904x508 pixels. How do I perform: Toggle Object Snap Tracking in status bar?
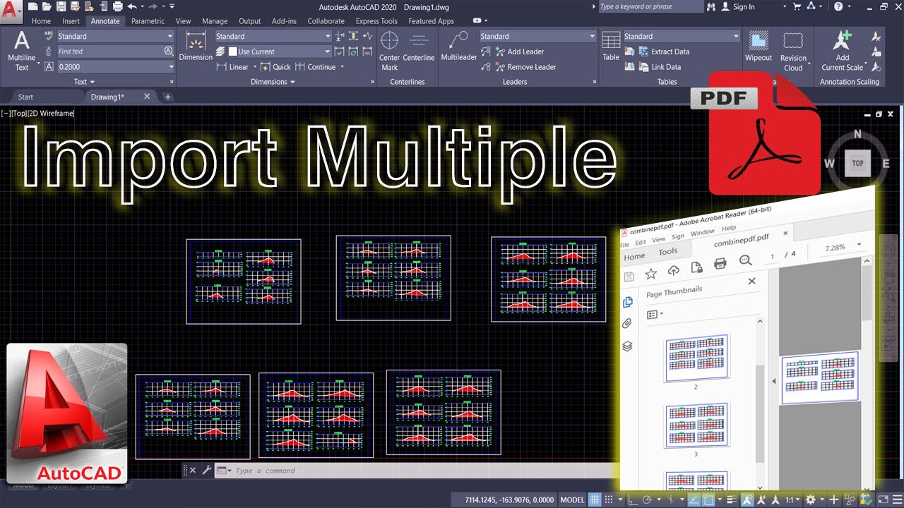click(695, 500)
